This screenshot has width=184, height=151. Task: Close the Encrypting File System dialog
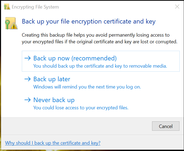(x=177, y=7)
